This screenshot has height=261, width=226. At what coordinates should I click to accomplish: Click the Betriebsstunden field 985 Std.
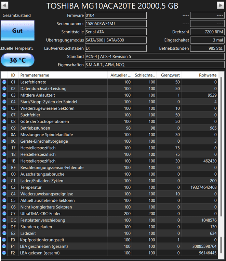click(208, 48)
